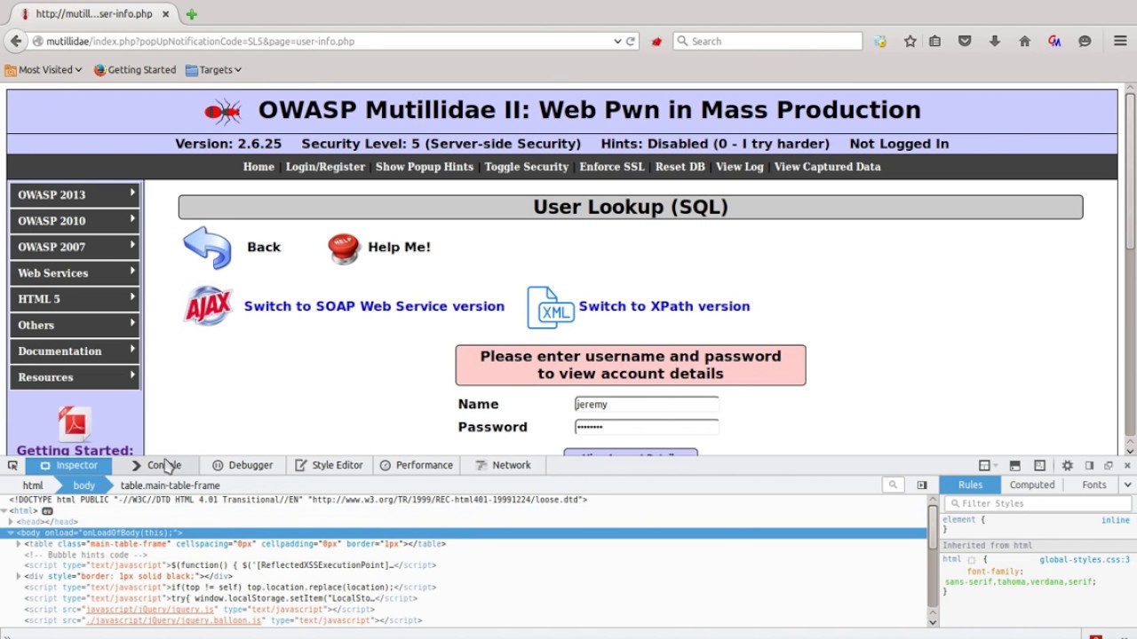Open the Firefox hamburger menu
The image size is (1137, 639).
tap(1120, 41)
